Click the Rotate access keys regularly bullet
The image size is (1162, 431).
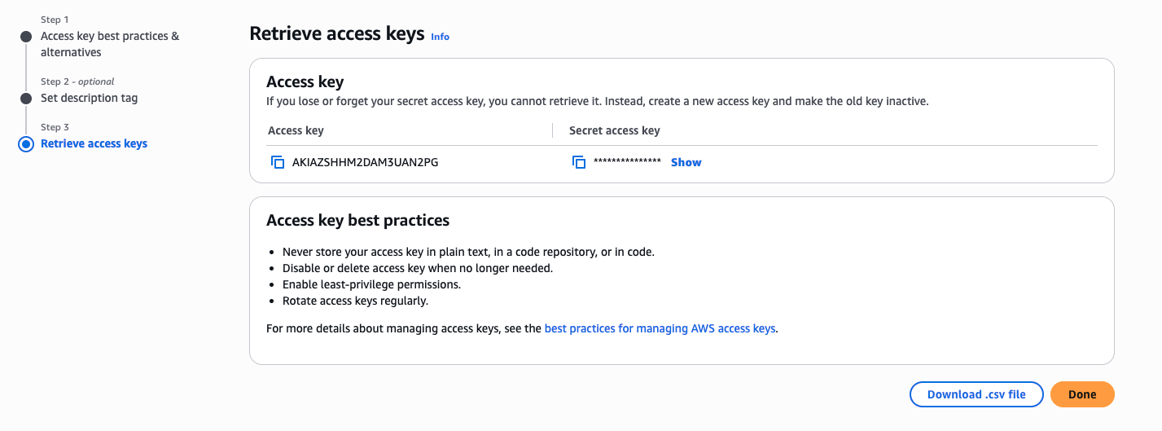click(355, 301)
